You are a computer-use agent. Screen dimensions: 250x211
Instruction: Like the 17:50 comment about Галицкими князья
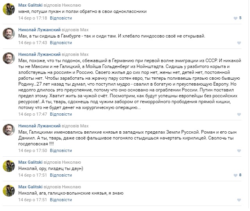point(239,150)
